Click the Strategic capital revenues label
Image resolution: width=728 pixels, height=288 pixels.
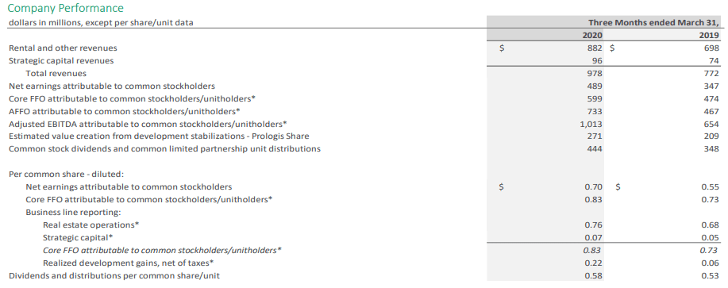point(61,60)
